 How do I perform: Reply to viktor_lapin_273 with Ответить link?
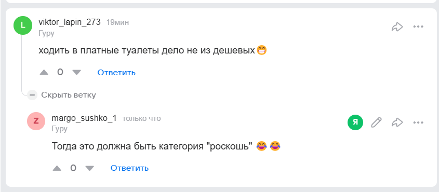116,73
